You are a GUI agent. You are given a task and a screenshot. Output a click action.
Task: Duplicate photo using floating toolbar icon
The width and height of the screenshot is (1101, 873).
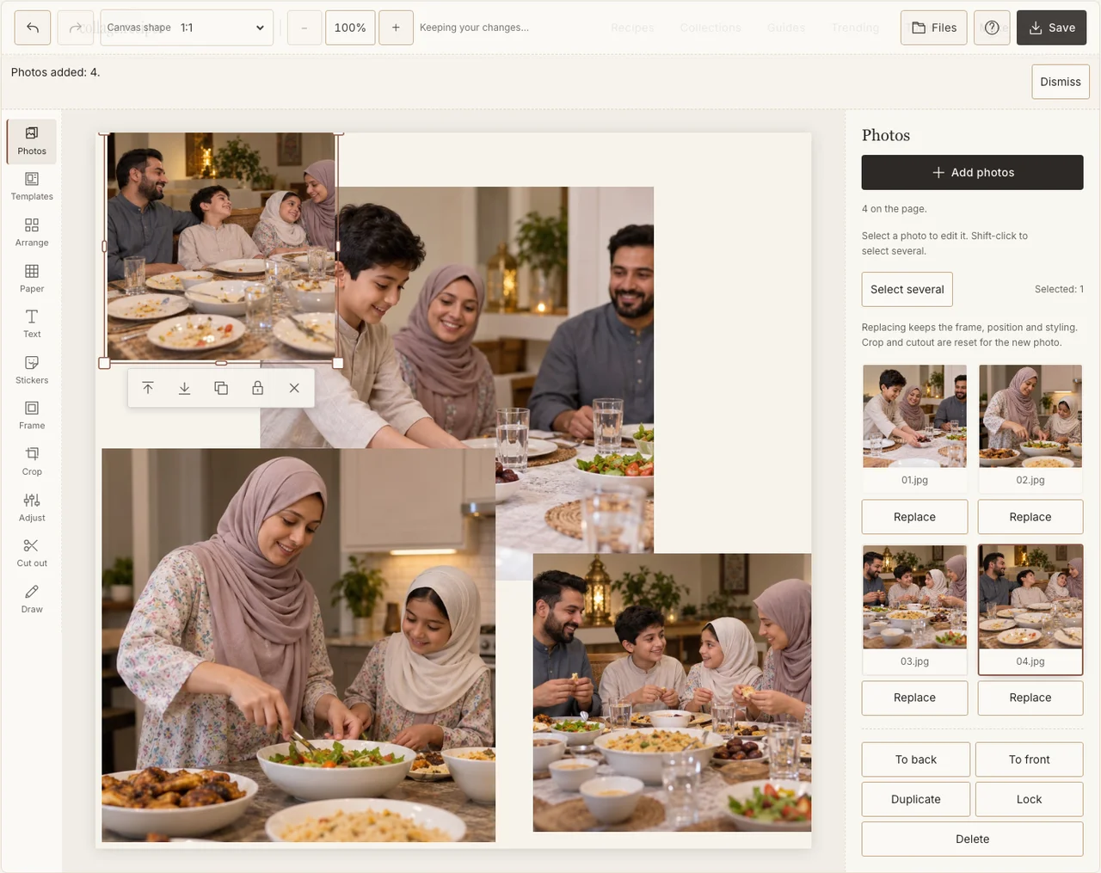click(x=221, y=388)
